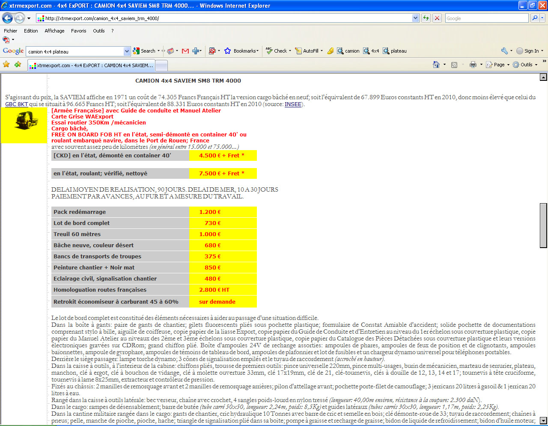Click the browser Back arrow button
The image size is (548, 426).
coord(7,18)
